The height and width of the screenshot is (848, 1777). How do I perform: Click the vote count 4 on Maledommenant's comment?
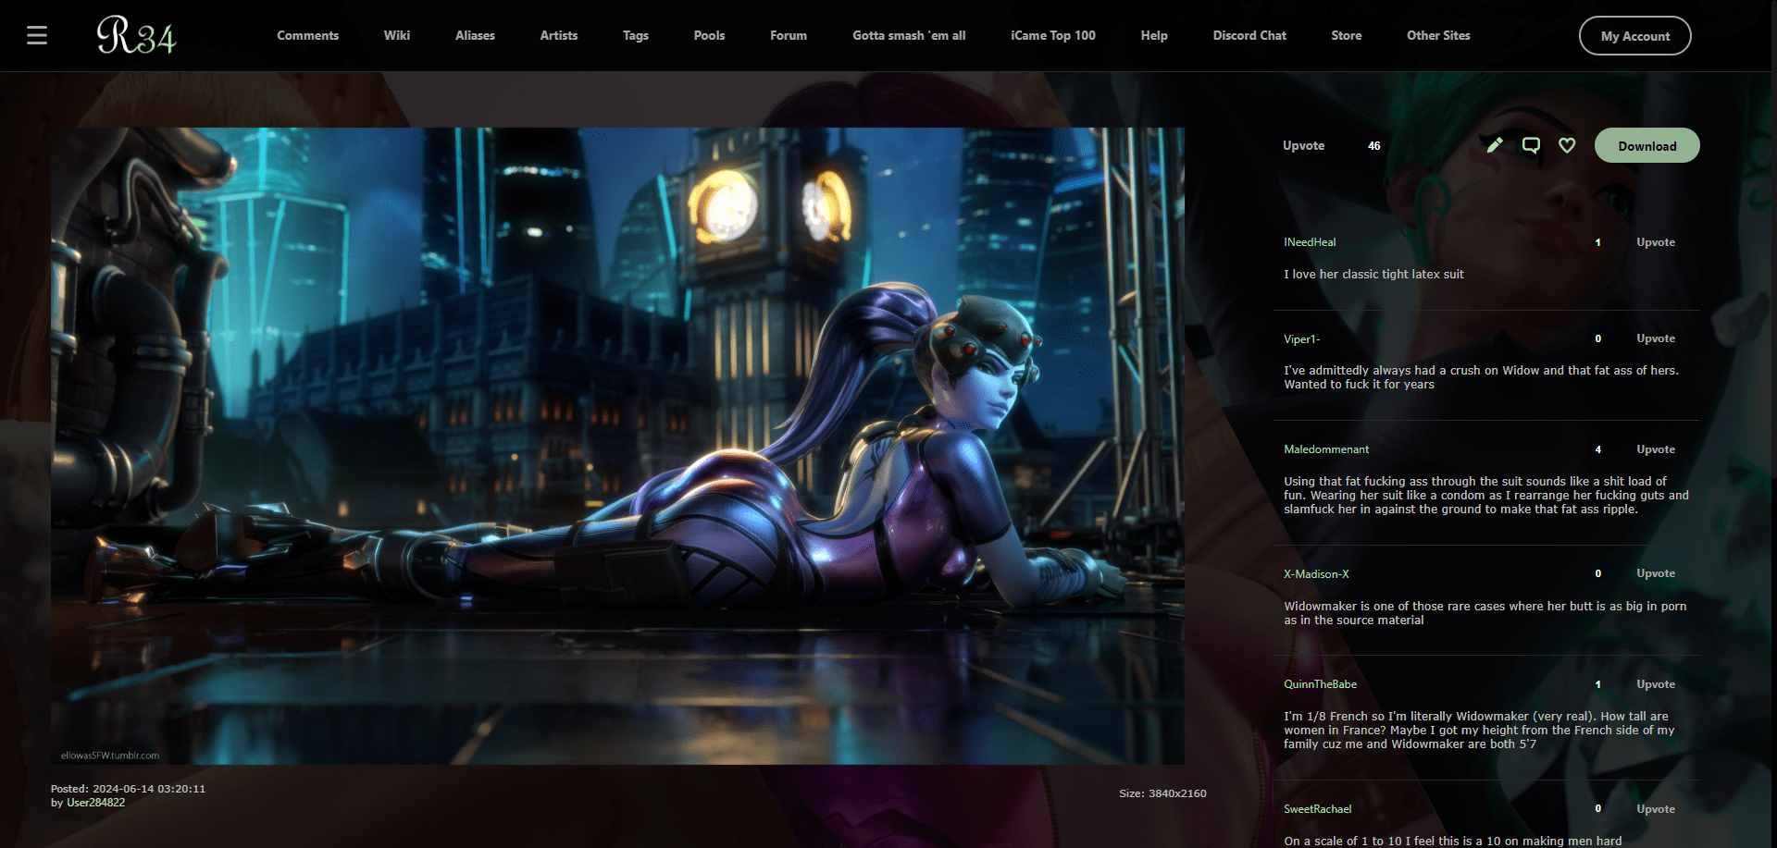1598,449
